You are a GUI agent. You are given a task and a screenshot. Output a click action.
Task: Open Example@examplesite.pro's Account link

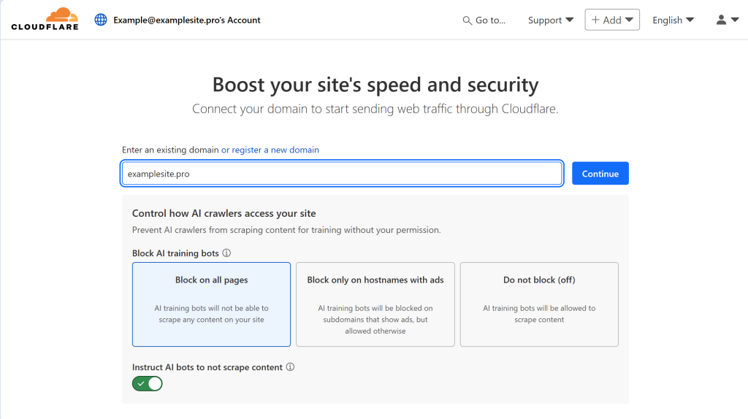pyautogui.click(x=186, y=20)
